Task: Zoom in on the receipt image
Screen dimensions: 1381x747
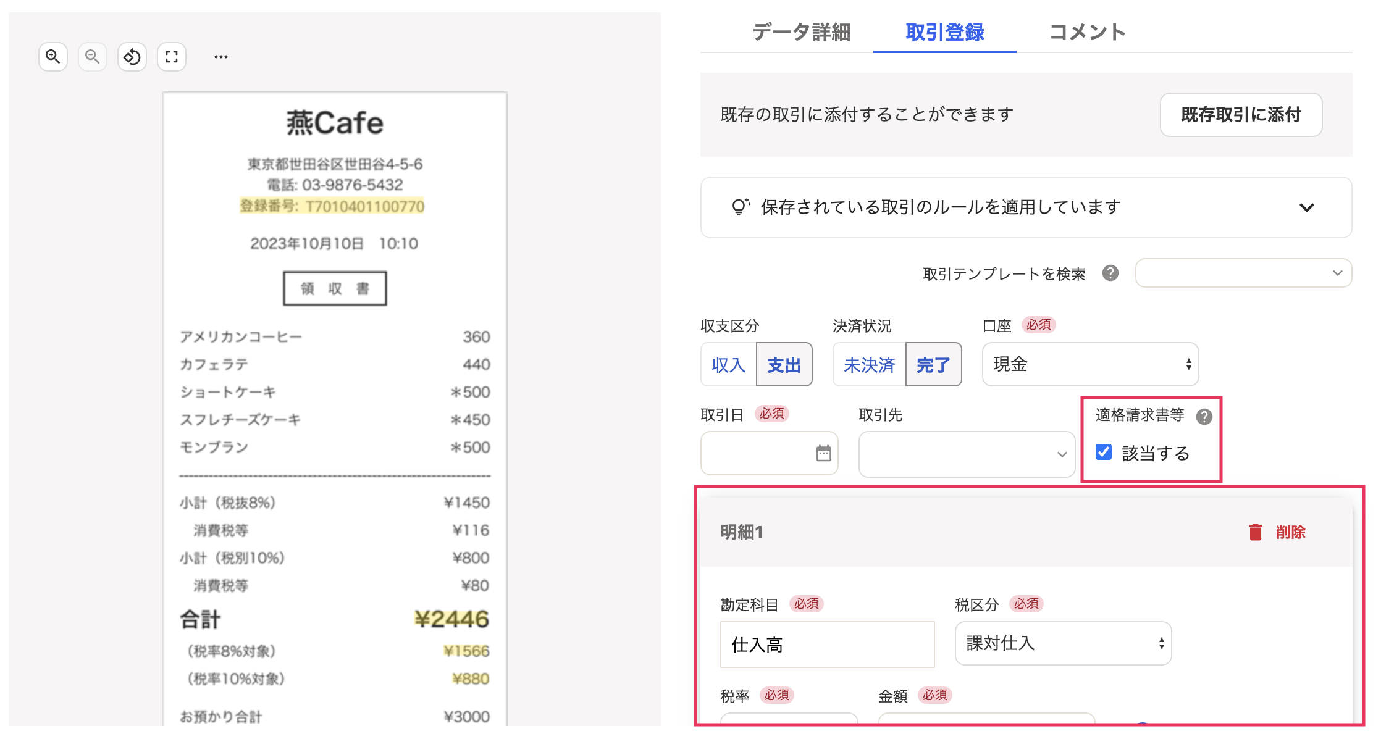Action: [x=53, y=57]
